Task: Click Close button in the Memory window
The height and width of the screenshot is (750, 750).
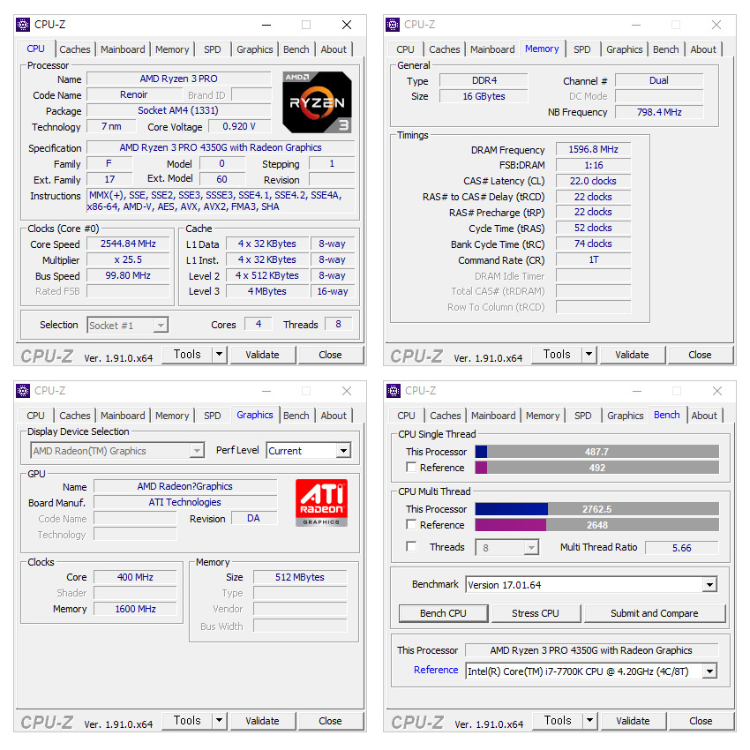Action: pyautogui.click(x=700, y=355)
